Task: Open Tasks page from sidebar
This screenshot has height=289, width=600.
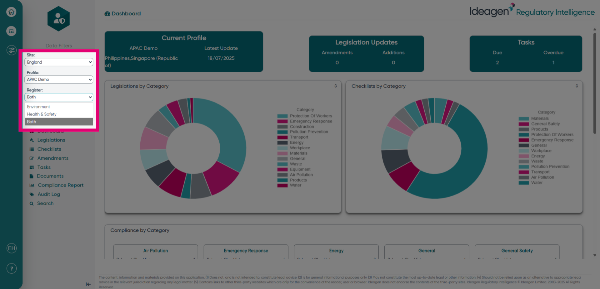Action: tap(44, 167)
